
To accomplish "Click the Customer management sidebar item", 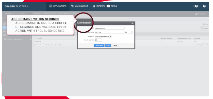I will (x=17, y=39).
